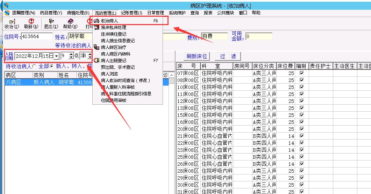Click the 主治医生 column header

coord(345,66)
